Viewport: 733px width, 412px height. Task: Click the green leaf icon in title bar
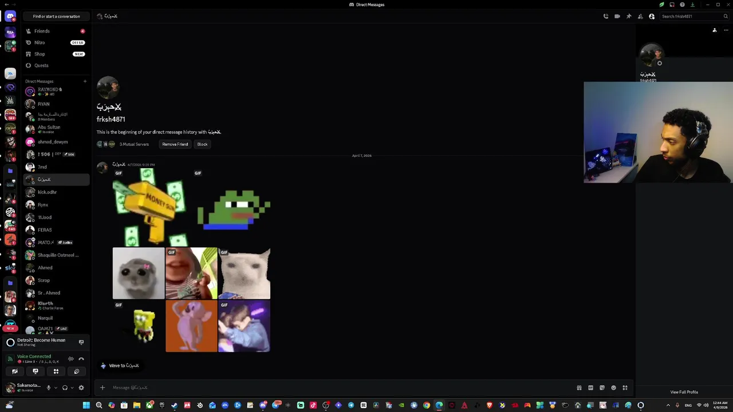[x=661, y=5]
